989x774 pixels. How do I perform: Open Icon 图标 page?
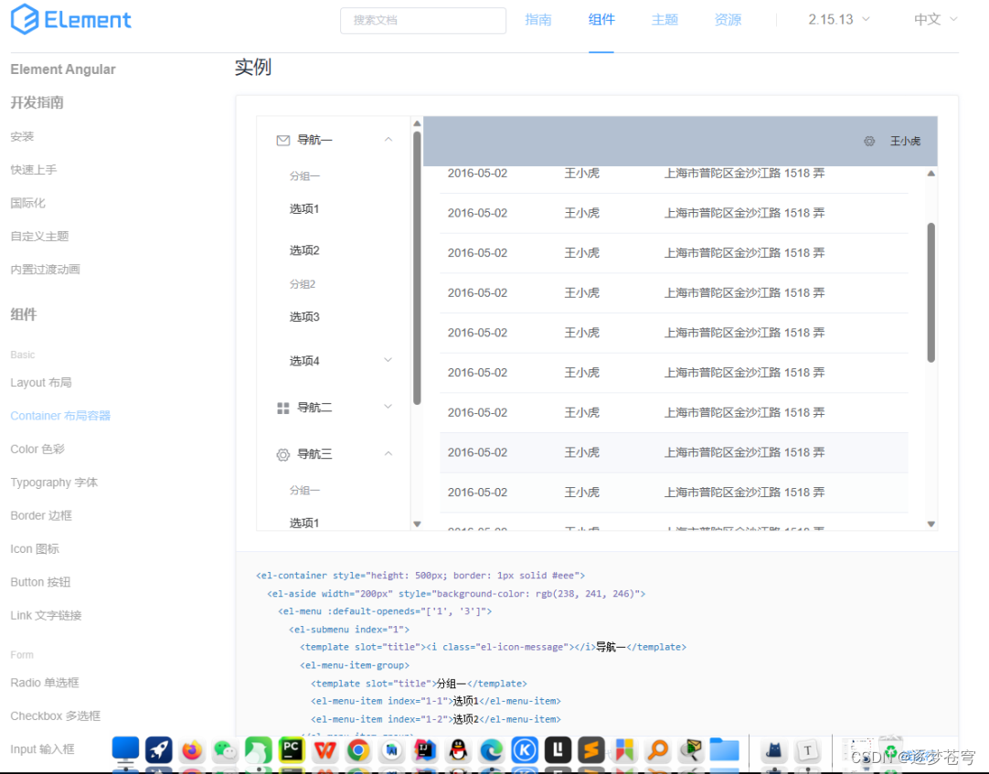click(35, 549)
